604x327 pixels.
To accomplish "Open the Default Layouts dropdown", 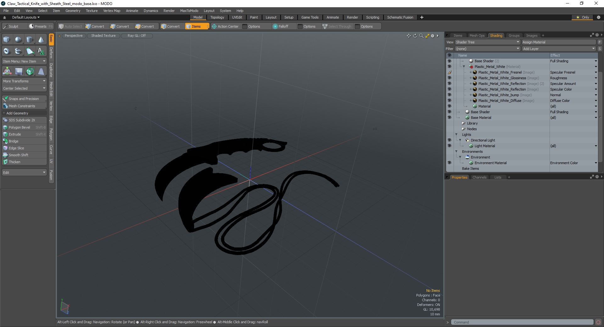I will 26,17.
